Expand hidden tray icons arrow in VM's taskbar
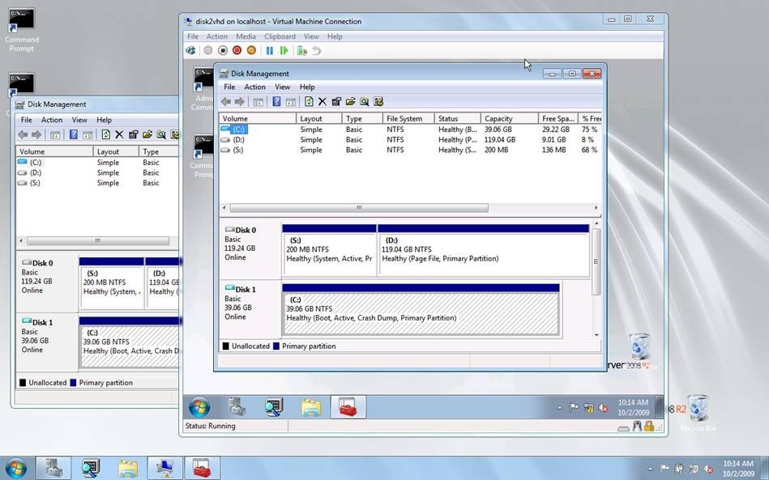This screenshot has width=769, height=480. tap(559, 408)
